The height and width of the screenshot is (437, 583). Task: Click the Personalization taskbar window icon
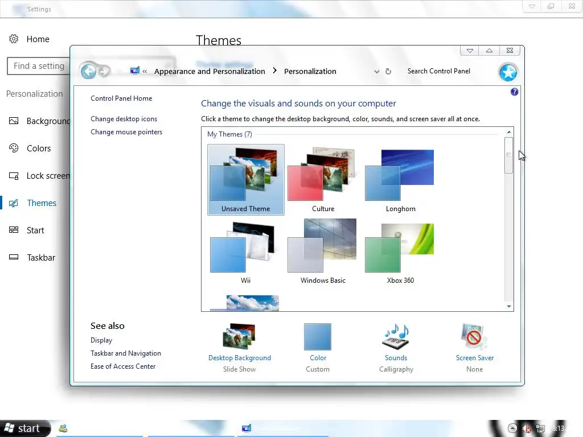click(246, 428)
